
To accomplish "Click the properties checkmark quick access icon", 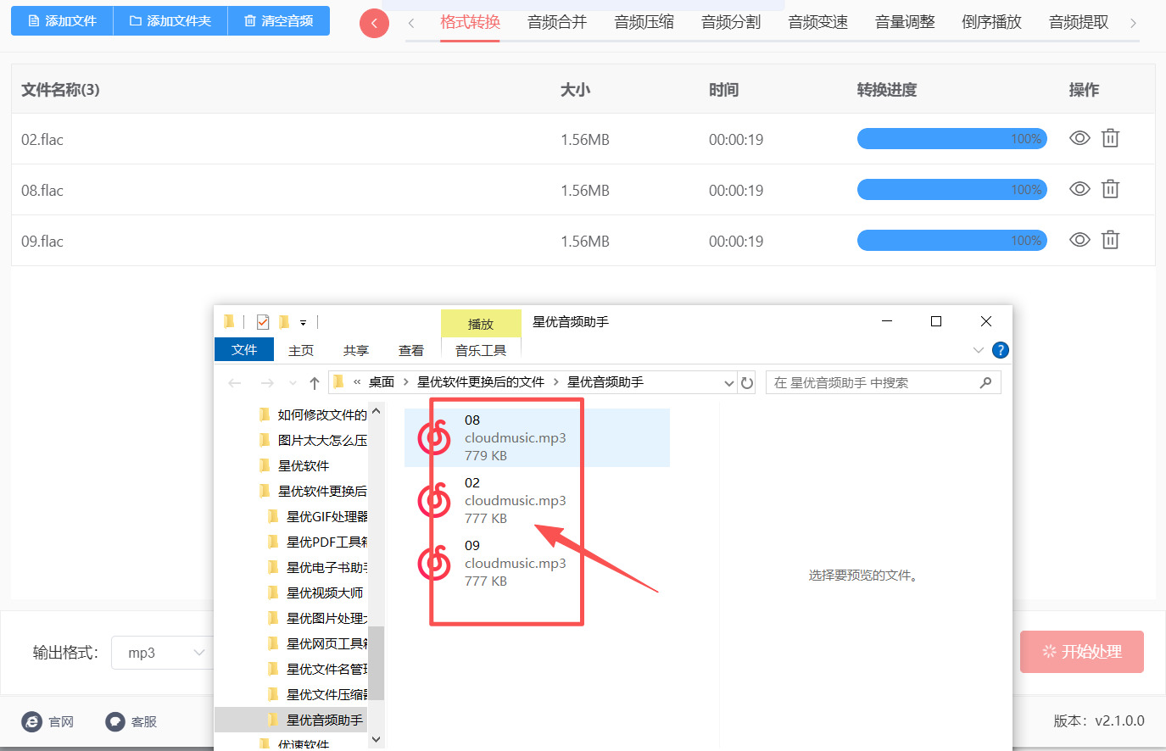I will tap(263, 322).
